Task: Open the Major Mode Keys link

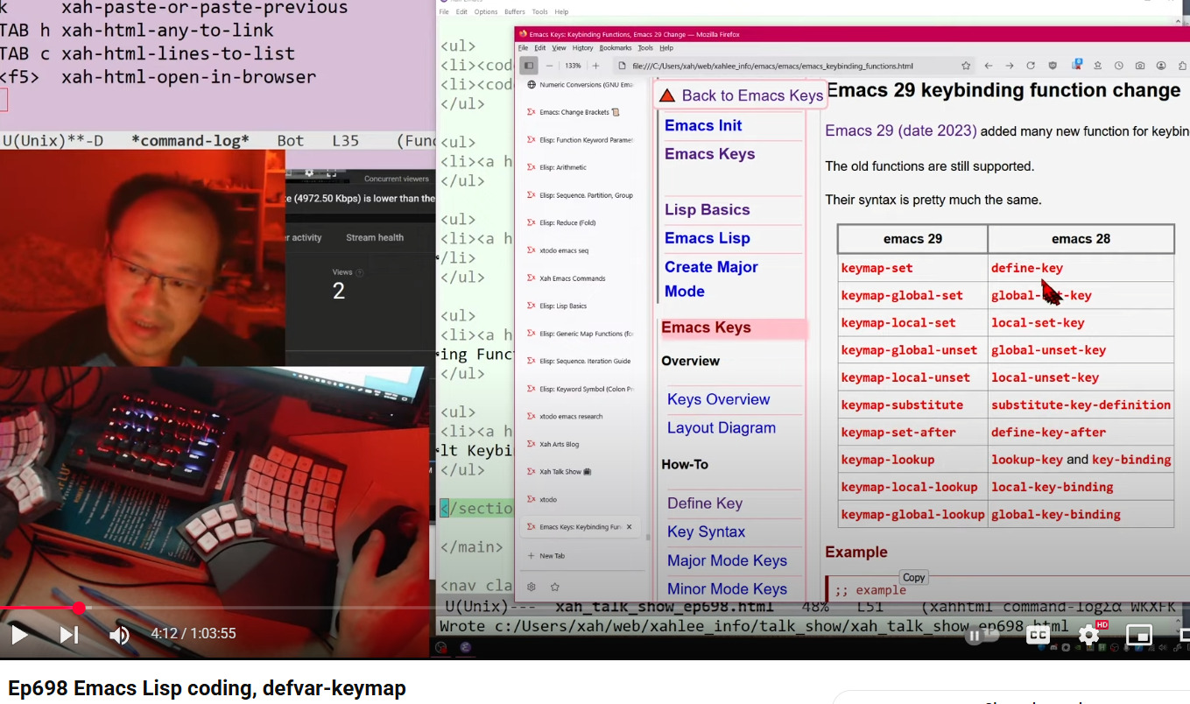Action: click(727, 560)
